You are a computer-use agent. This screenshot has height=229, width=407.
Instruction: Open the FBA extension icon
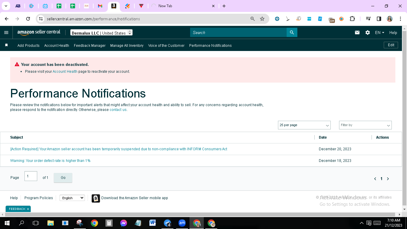click(x=309, y=19)
